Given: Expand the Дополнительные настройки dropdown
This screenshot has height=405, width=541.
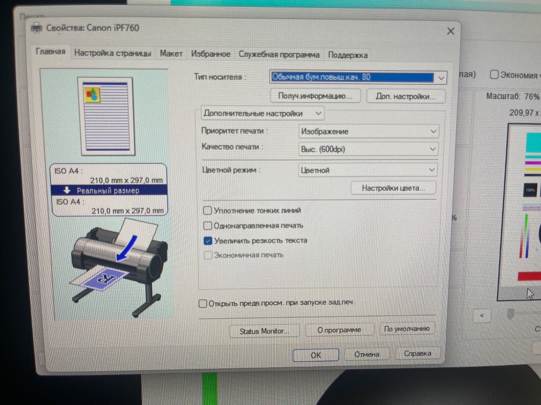Looking at the screenshot, I should pyautogui.click(x=262, y=113).
